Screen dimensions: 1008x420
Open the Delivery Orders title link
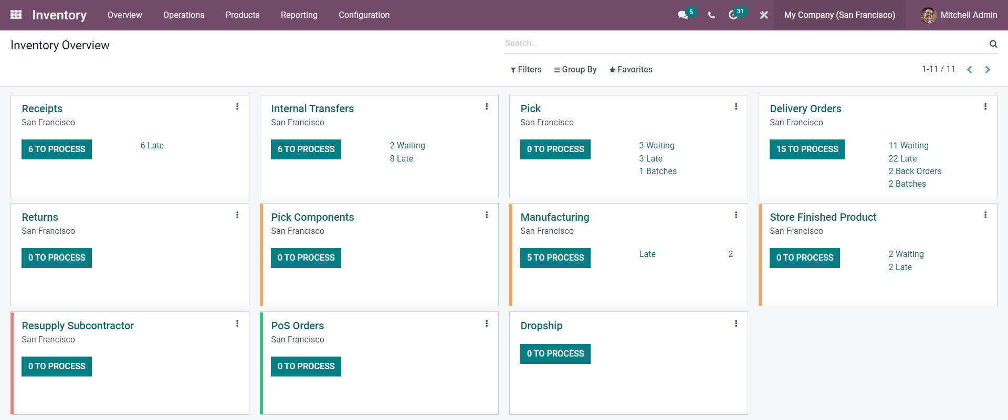[805, 109]
